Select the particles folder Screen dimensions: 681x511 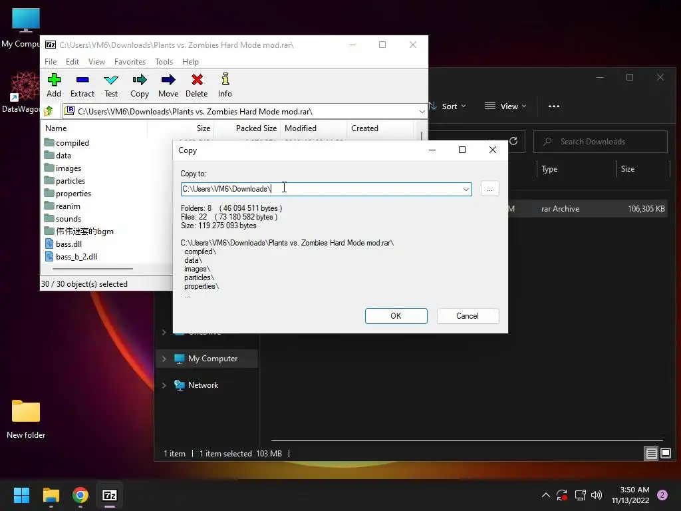tap(65, 181)
